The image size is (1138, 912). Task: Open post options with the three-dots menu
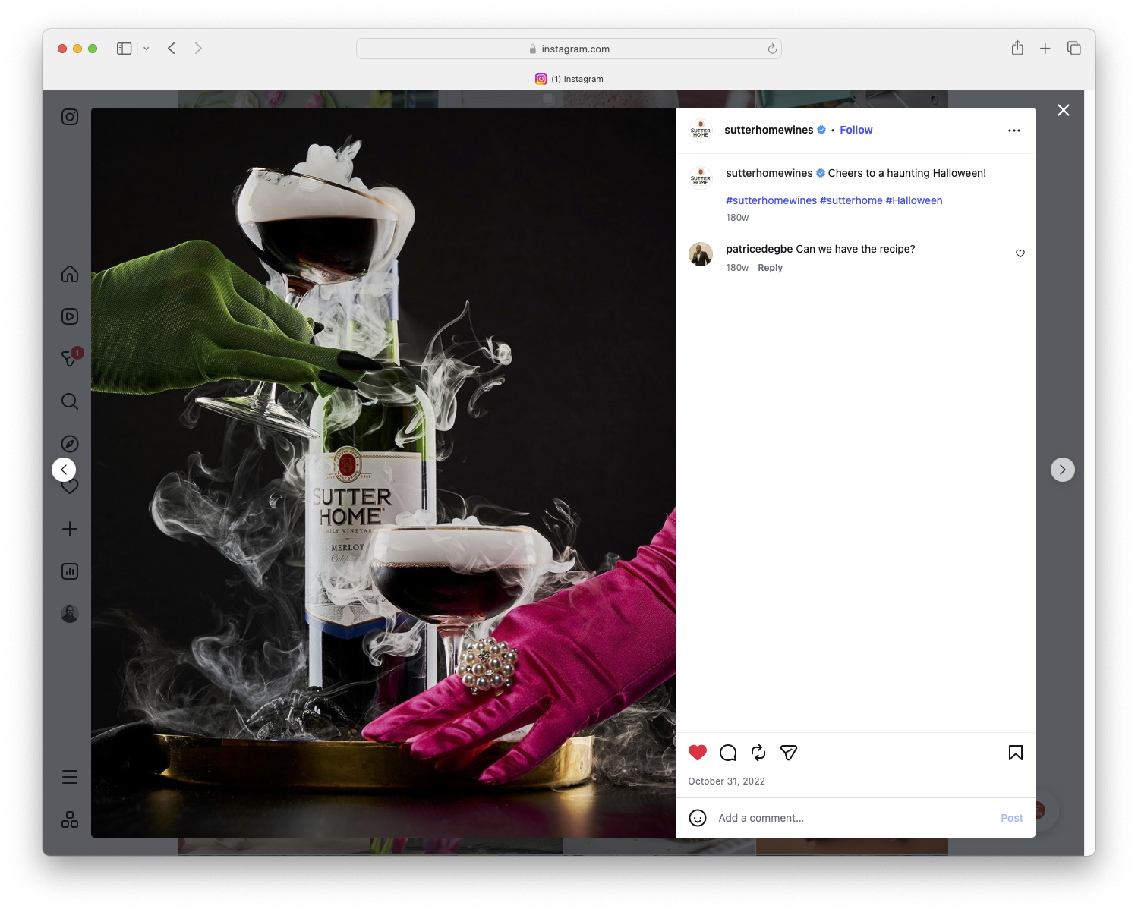tap(1014, 130)
